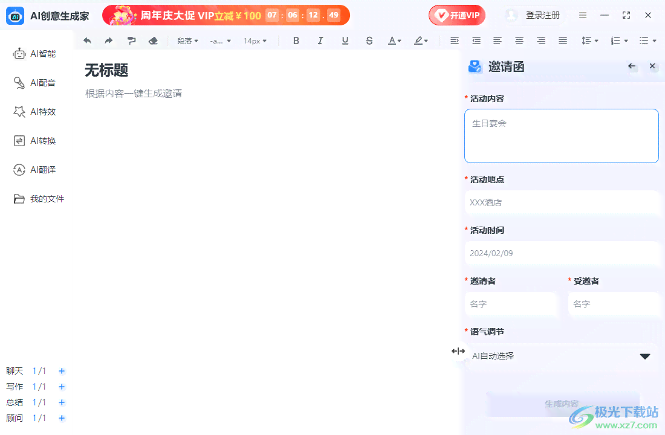Justify the text
Screen dimensions: 665x435
pos(563,40)
